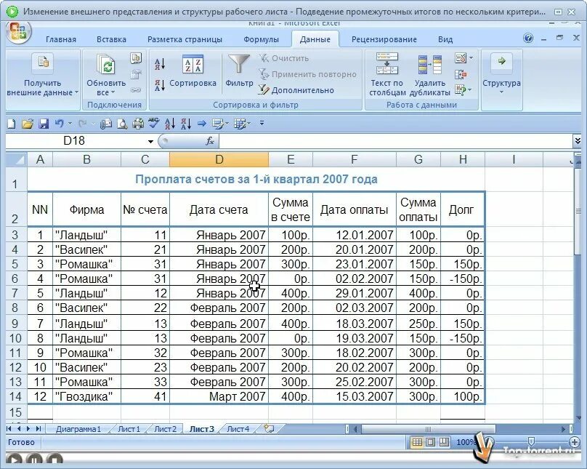Click the Save floppy disk icon

44,123
